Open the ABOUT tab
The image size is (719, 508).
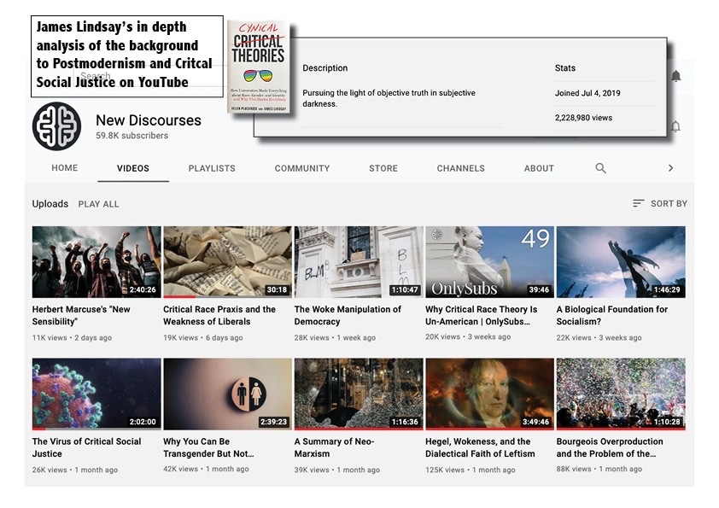coord(539,168)
